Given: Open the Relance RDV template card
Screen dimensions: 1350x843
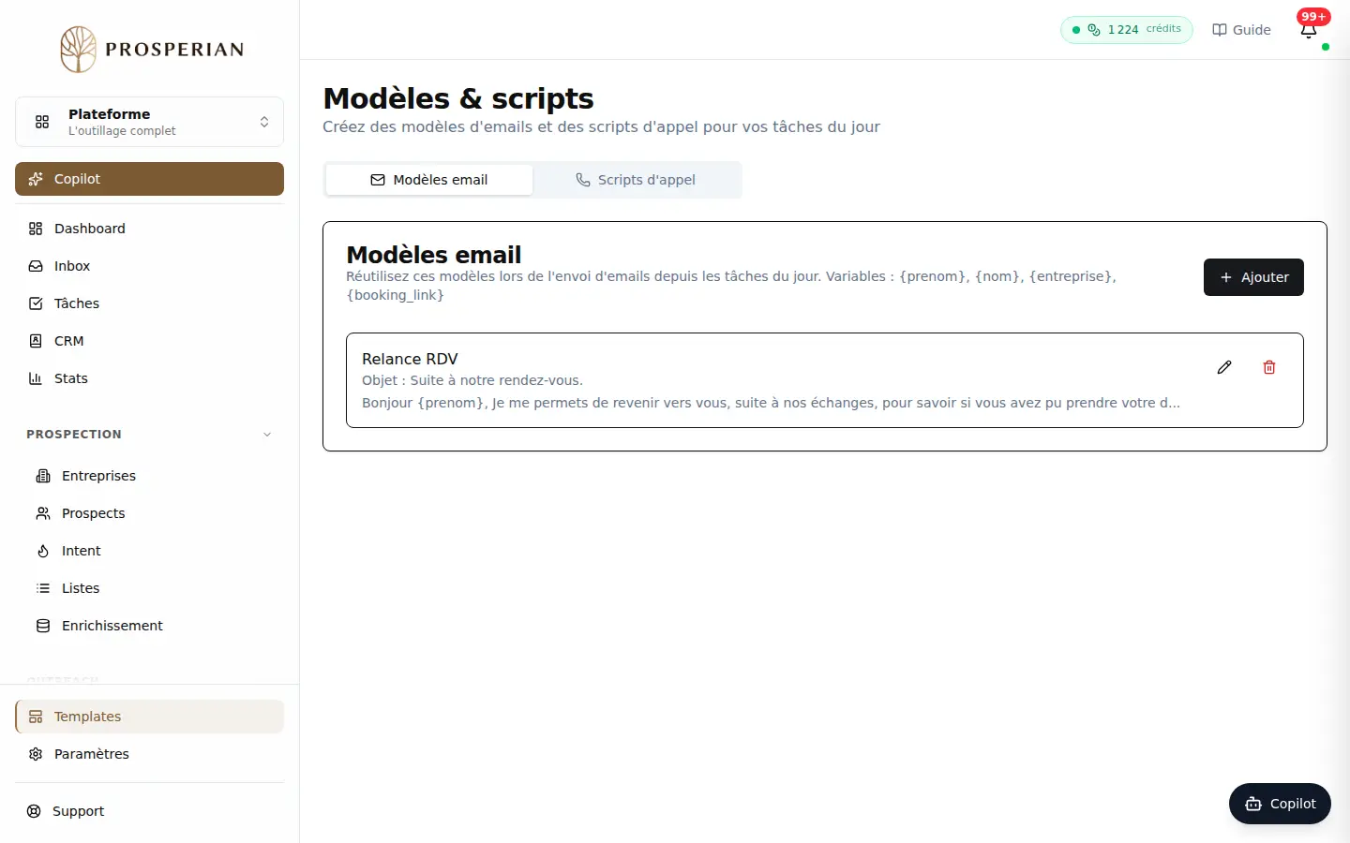Looking at the screenshot, I should [825, 380].
